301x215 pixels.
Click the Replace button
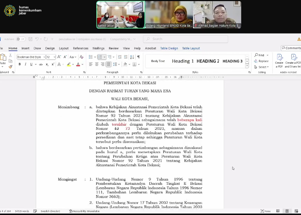coord(261,61)
